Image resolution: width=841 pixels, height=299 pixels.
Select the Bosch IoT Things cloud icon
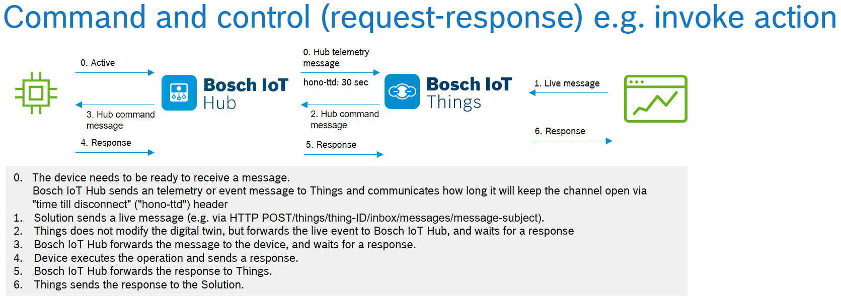402,91
